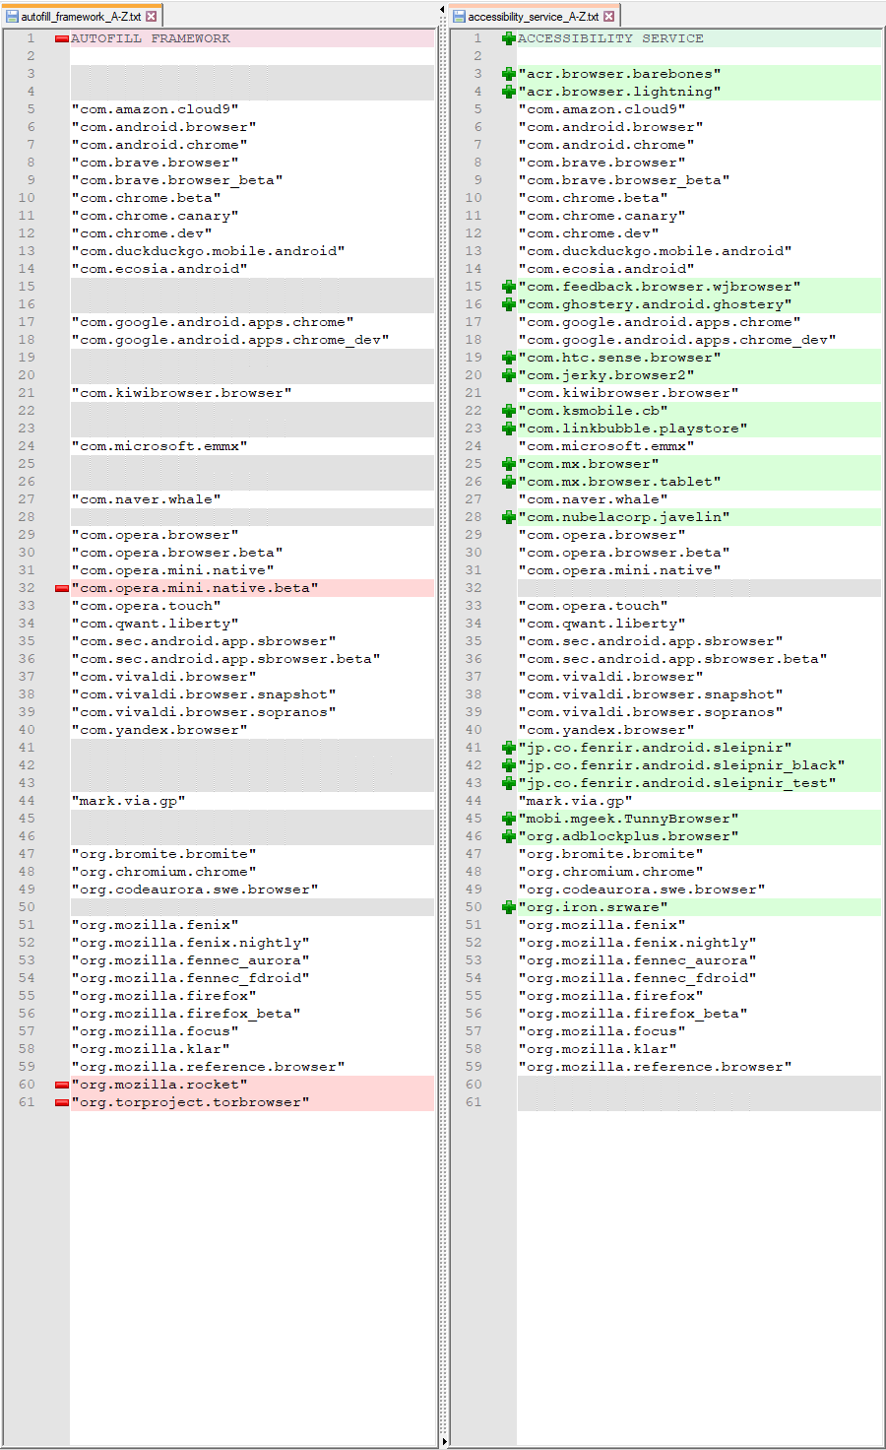Click red minus marker at org.mozilla.rocket
This screenshot has width=886, height=1450.
tap(61, 1085)
